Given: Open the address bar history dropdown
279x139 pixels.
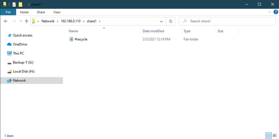Looking at the screenshot, I should [162, 21].
